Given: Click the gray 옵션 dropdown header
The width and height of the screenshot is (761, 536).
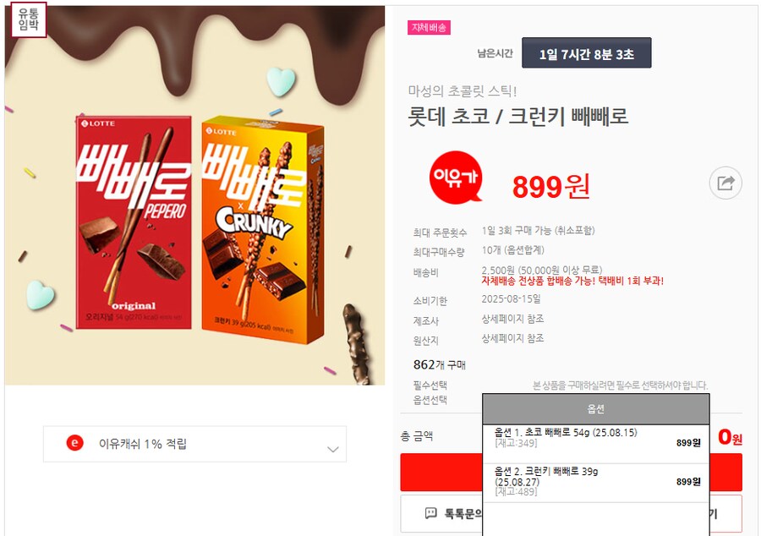Looking at the screenshot, I should pyautogui.click(x=596, y=409).
